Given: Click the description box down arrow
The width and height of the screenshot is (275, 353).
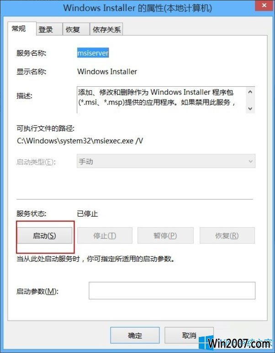Looking at the screenshot, I should pos(250,109).
